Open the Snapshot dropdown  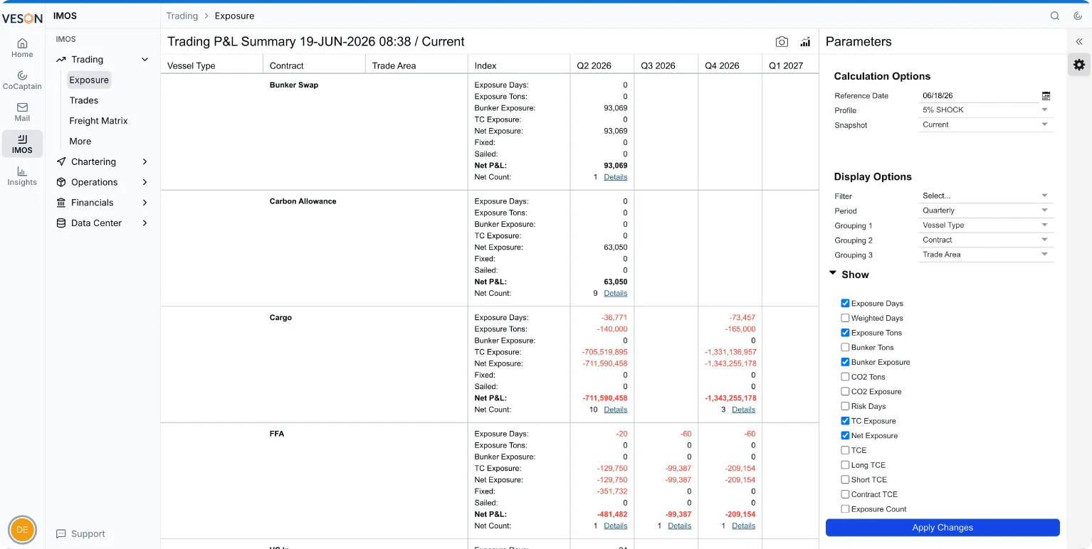click(986, 124)
